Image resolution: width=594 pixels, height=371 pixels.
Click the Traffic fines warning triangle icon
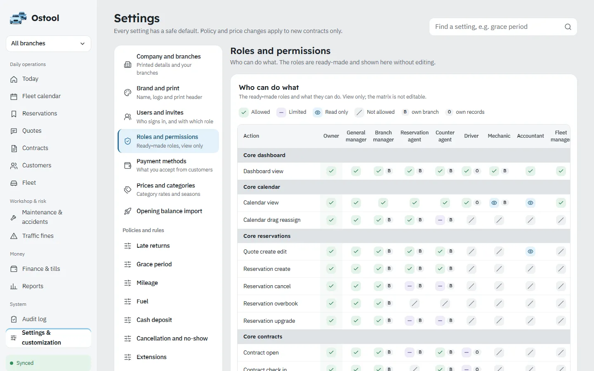tap(14, 236)
